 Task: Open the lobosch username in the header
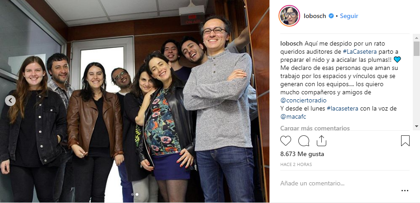pos(315,16)
